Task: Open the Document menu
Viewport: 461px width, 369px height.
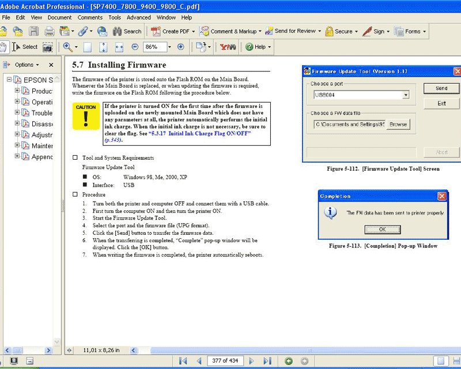Action: click(x=60, y=18)
